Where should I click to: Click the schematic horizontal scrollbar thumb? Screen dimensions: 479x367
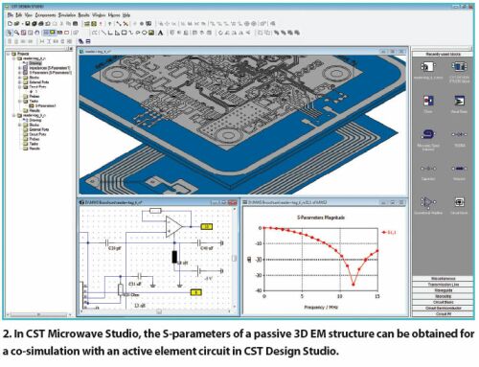coord(159,311)
